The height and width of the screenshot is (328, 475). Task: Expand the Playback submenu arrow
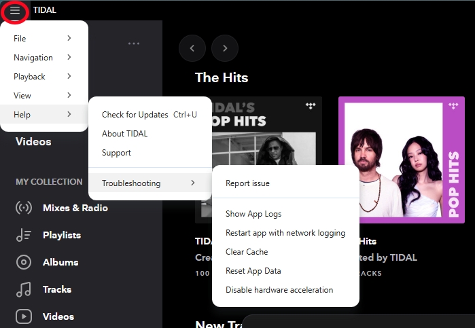tap(69, 76)
